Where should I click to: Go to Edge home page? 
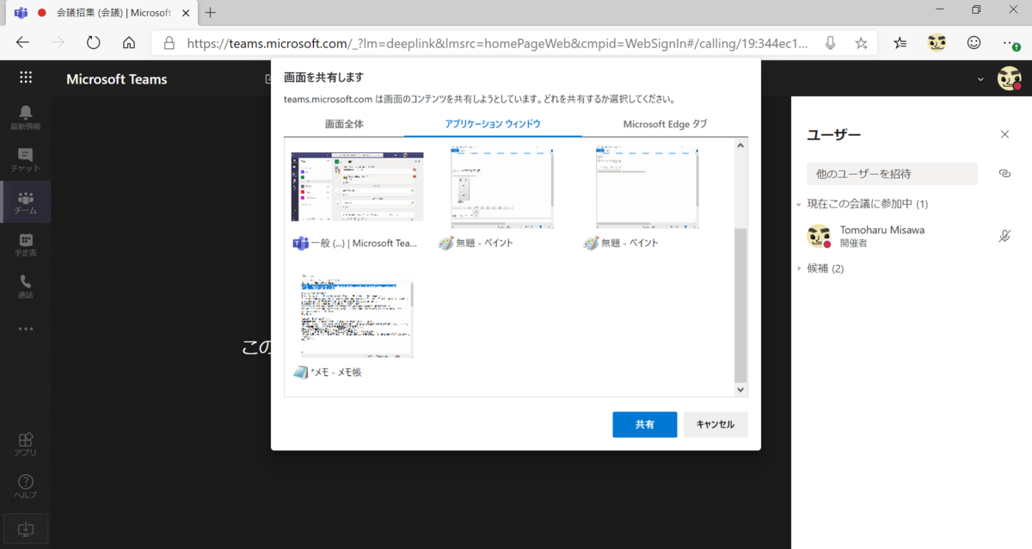[129, 43]
